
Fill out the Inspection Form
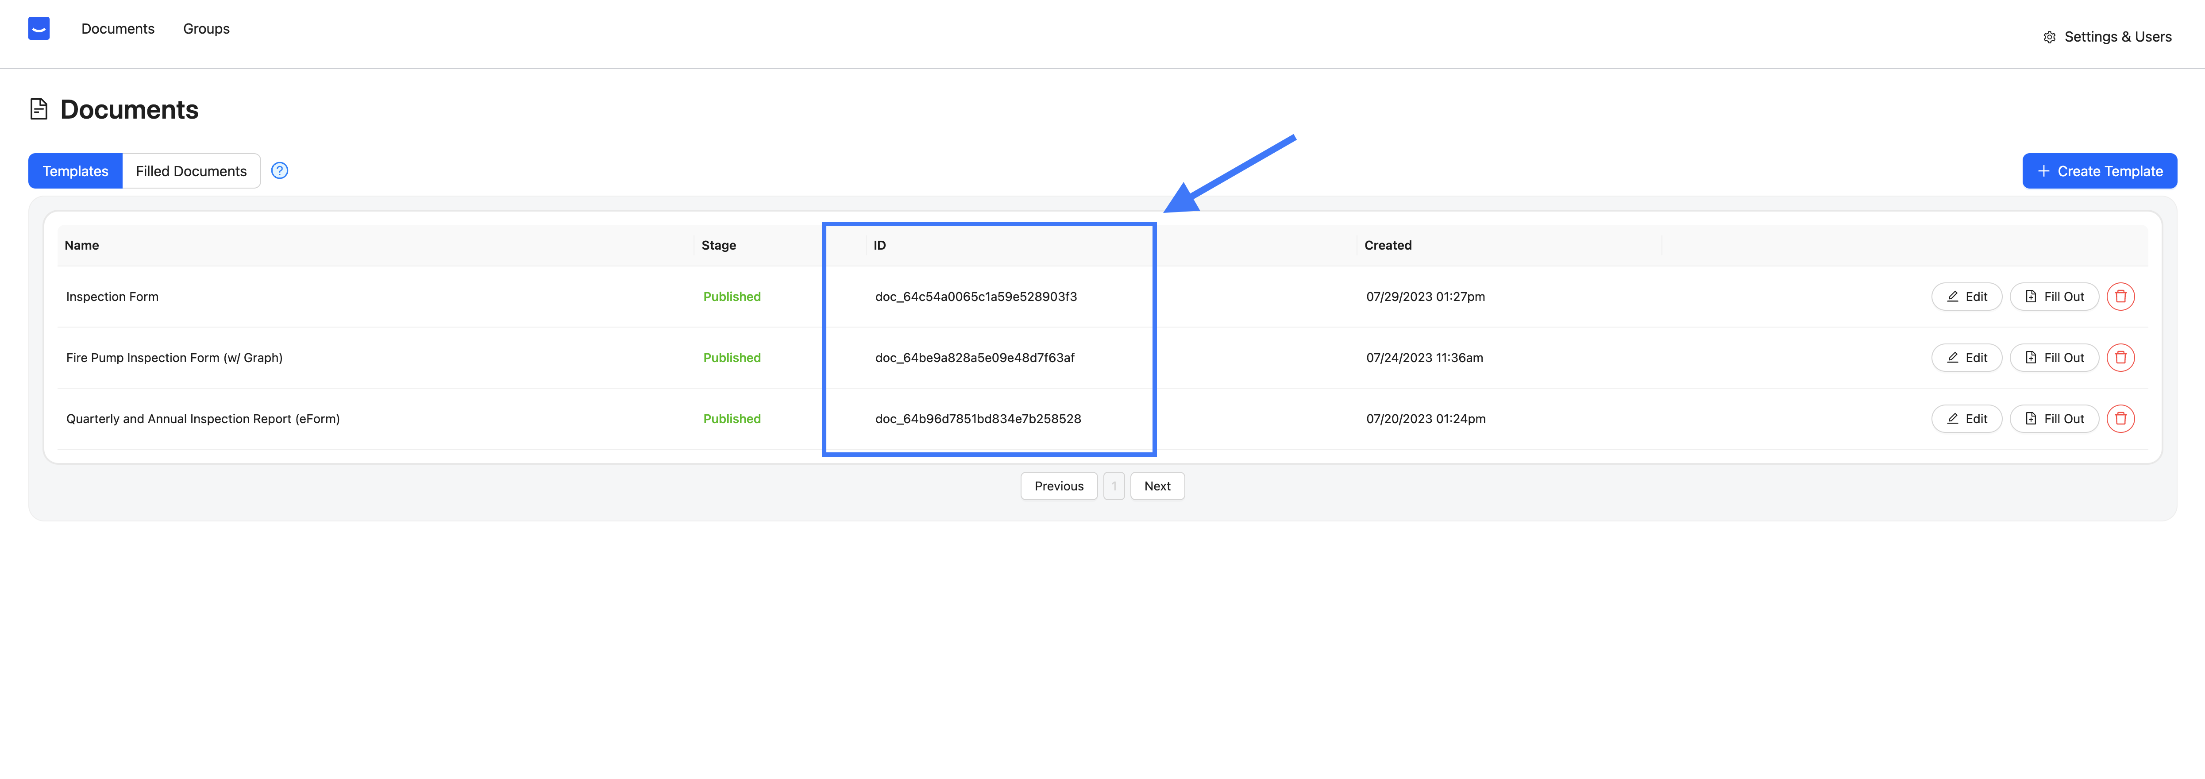point(2054,296)
